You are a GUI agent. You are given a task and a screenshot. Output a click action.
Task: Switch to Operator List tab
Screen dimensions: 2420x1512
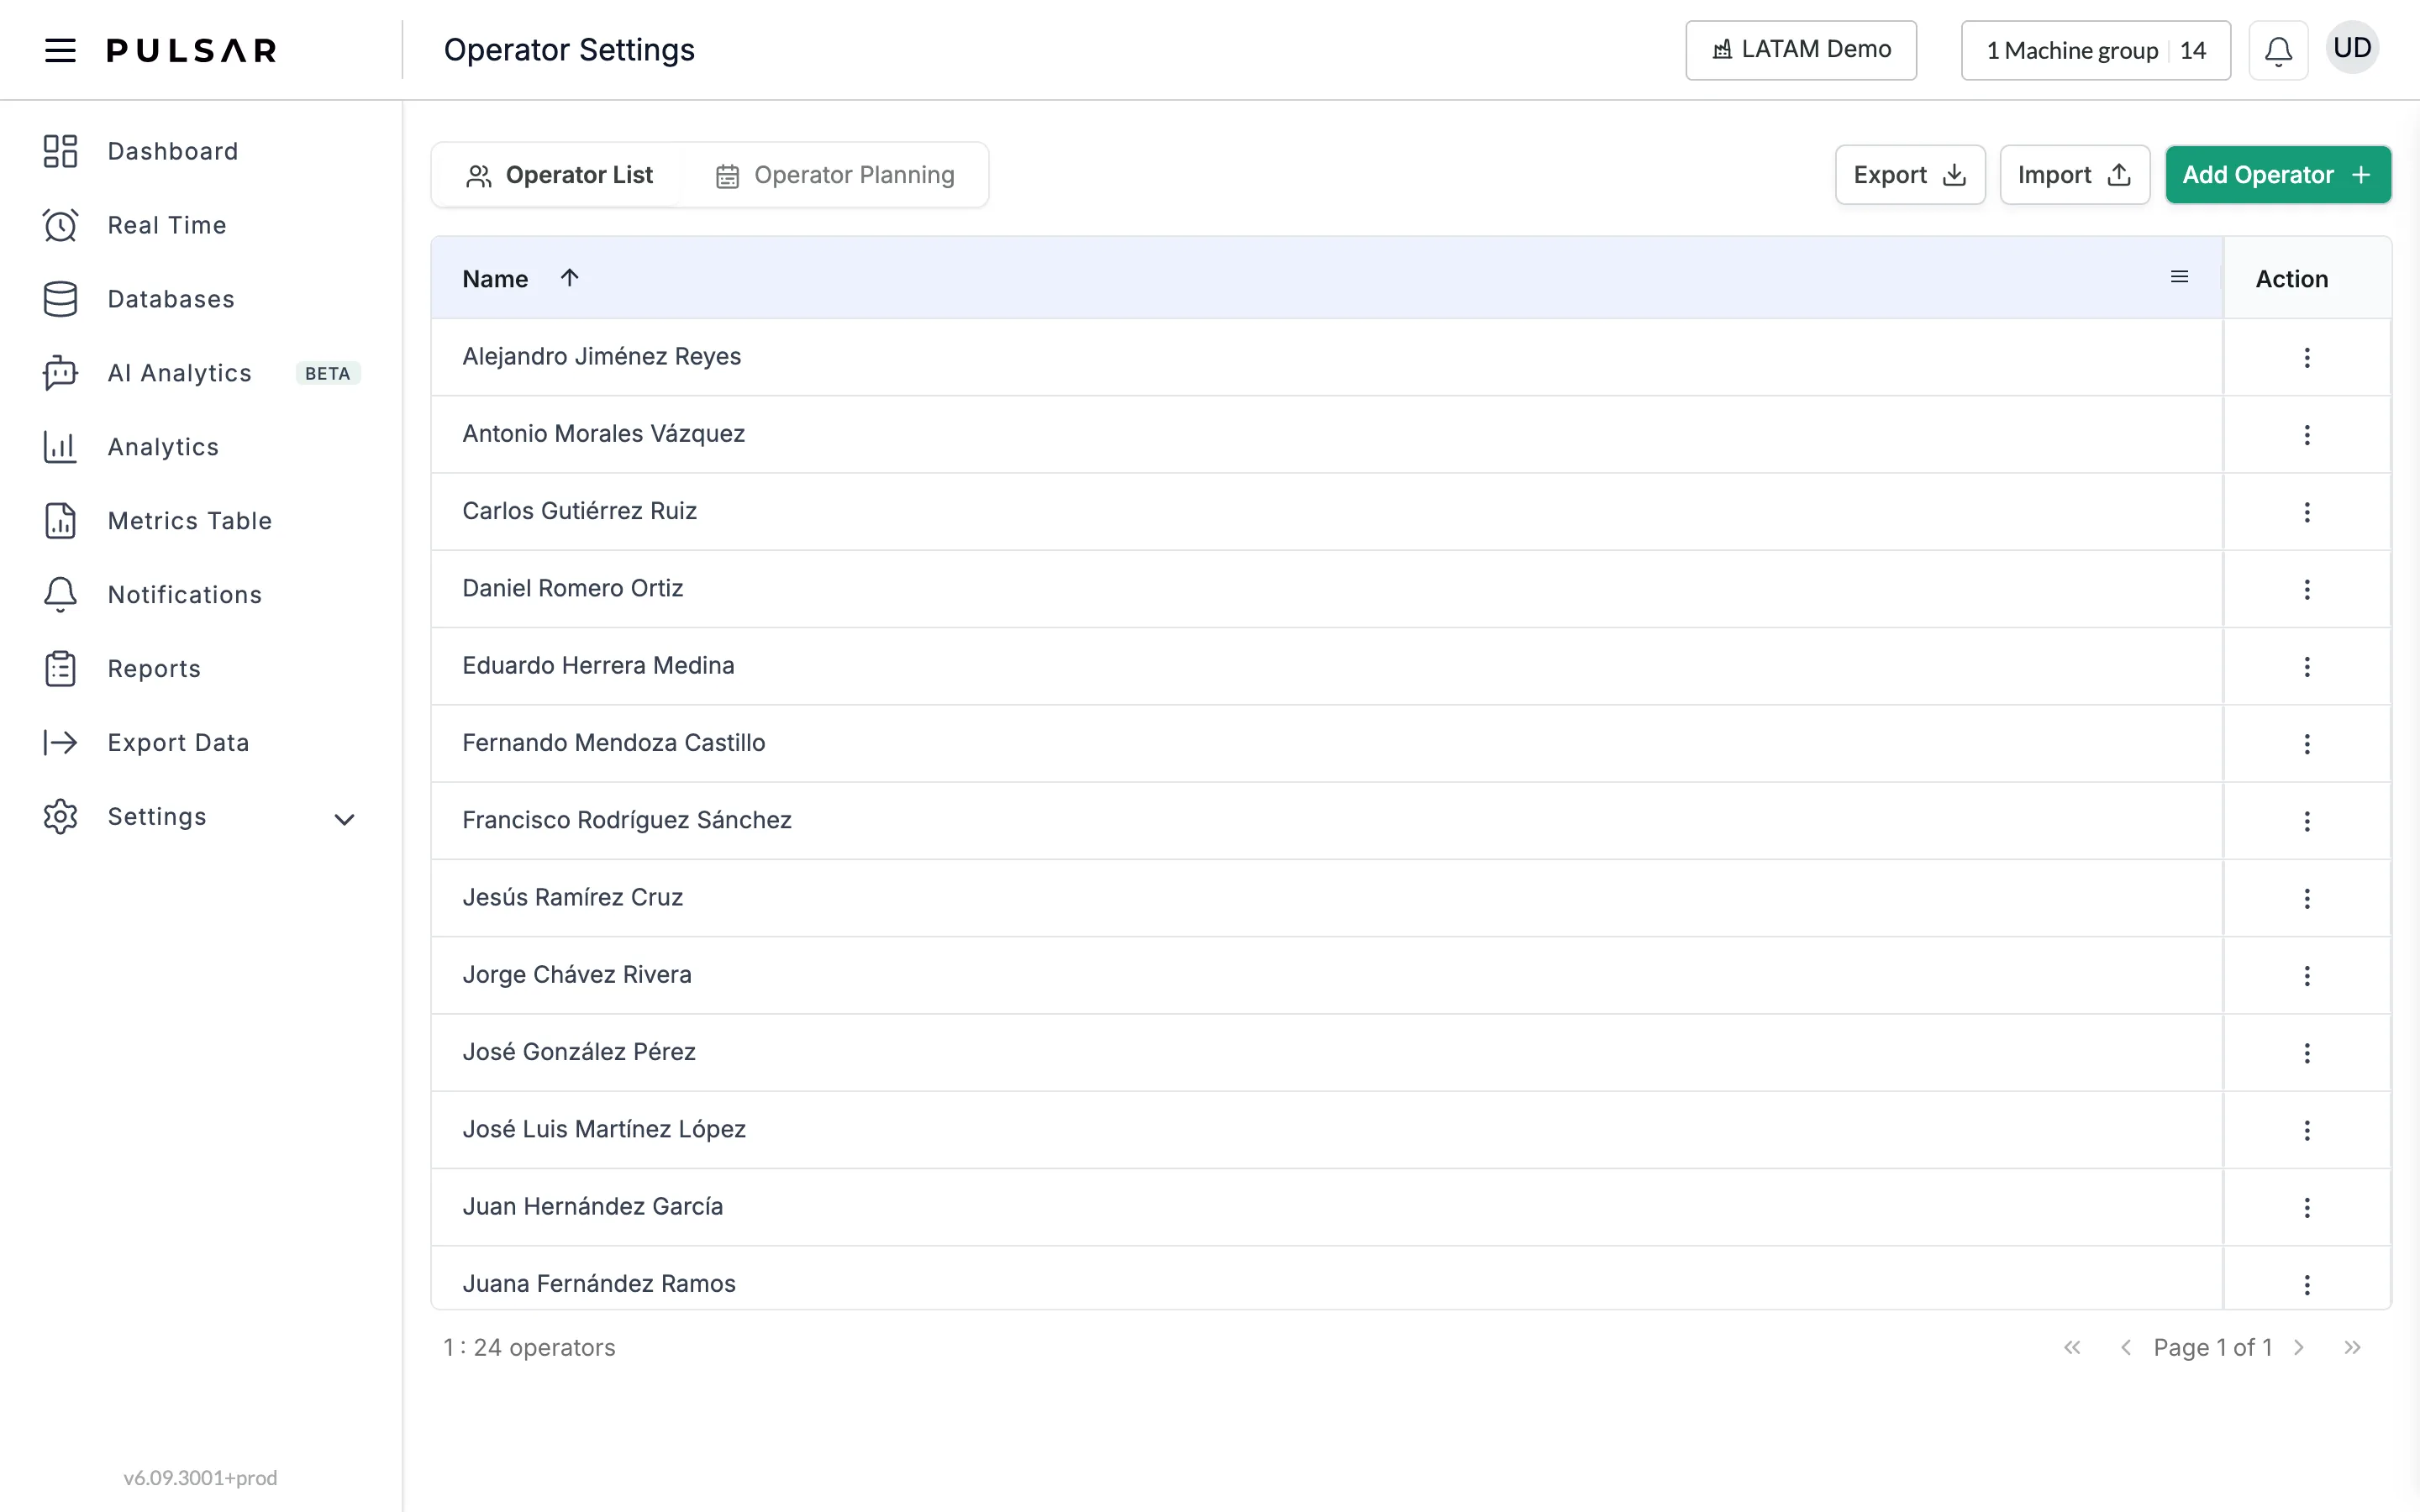click(x=559, y=175)
